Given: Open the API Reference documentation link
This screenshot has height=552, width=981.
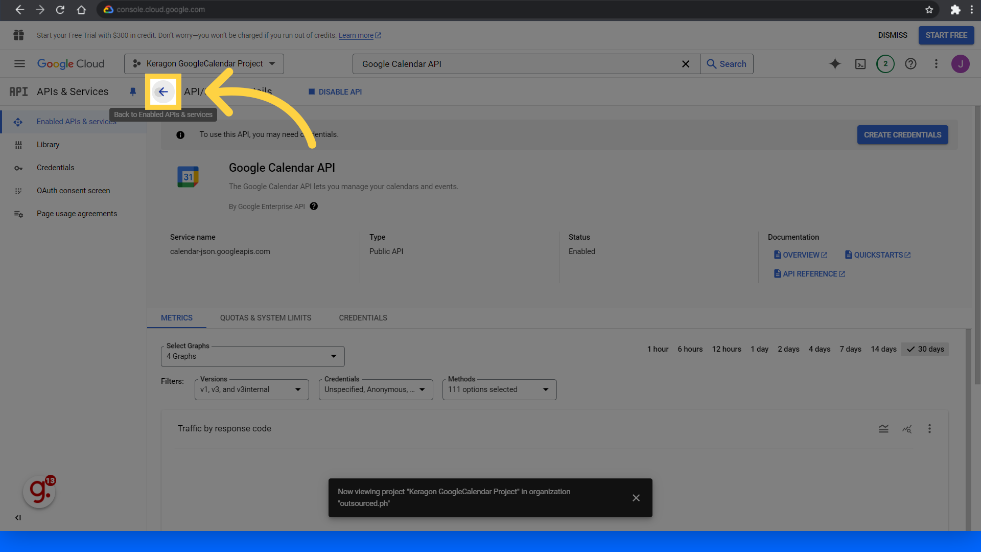Looking at the screenshot, I should tap(810, 274).
